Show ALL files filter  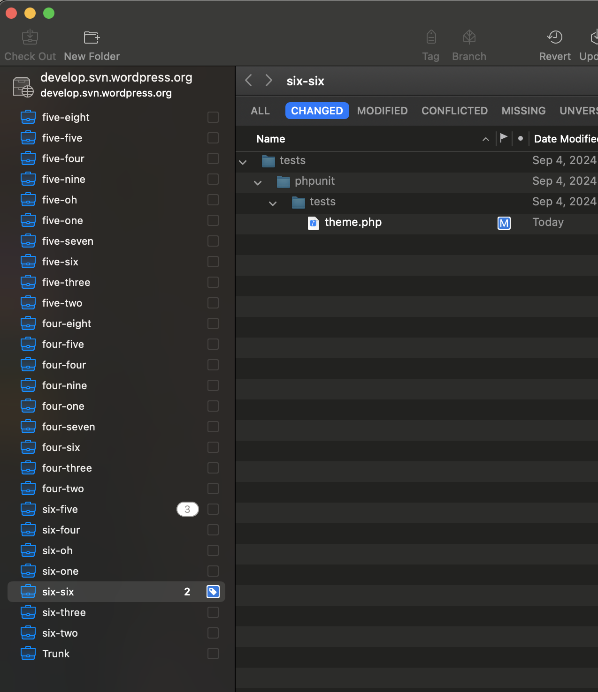(x=260, y=111)
